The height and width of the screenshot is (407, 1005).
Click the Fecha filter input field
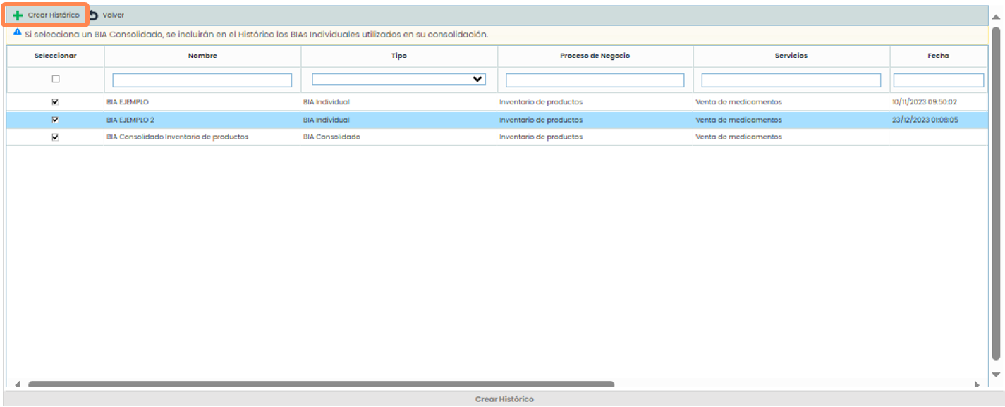(938, 80)
